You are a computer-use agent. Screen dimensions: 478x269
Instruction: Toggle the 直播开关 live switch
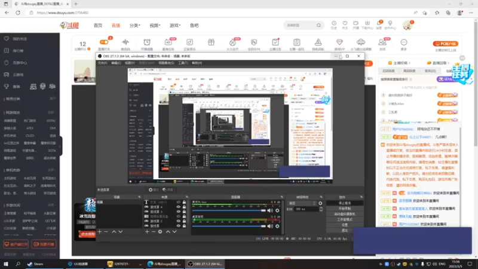(x=104, y=42)
